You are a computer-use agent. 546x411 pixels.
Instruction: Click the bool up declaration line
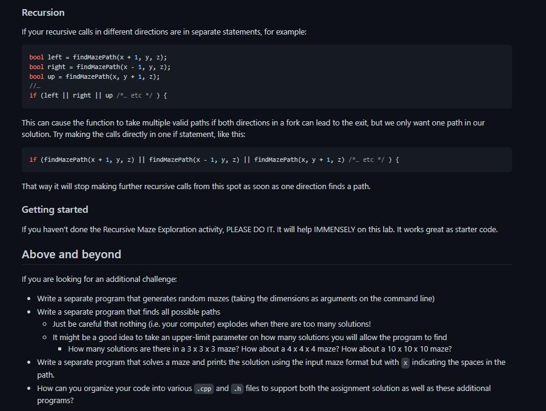[x=95, y=76]
